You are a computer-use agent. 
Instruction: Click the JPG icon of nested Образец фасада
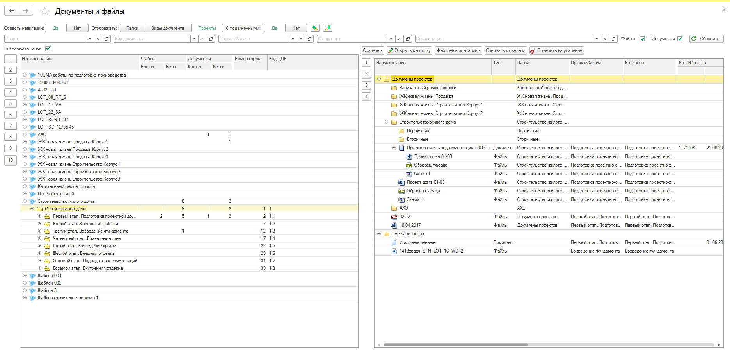409,165
